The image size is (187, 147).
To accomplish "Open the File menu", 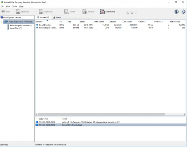I will [2, 6].
